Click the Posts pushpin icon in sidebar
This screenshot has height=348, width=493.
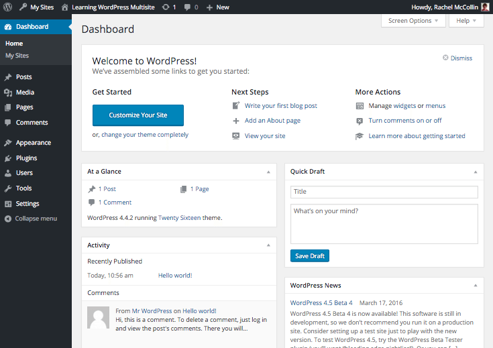[x=8, y=77]
